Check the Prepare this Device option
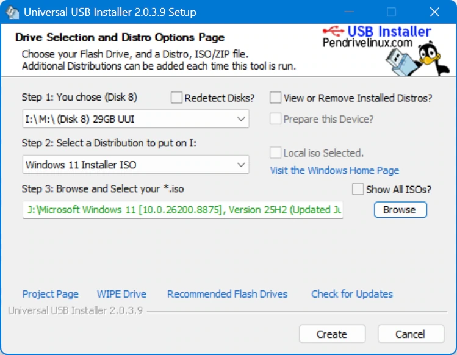 coord(275,119)
